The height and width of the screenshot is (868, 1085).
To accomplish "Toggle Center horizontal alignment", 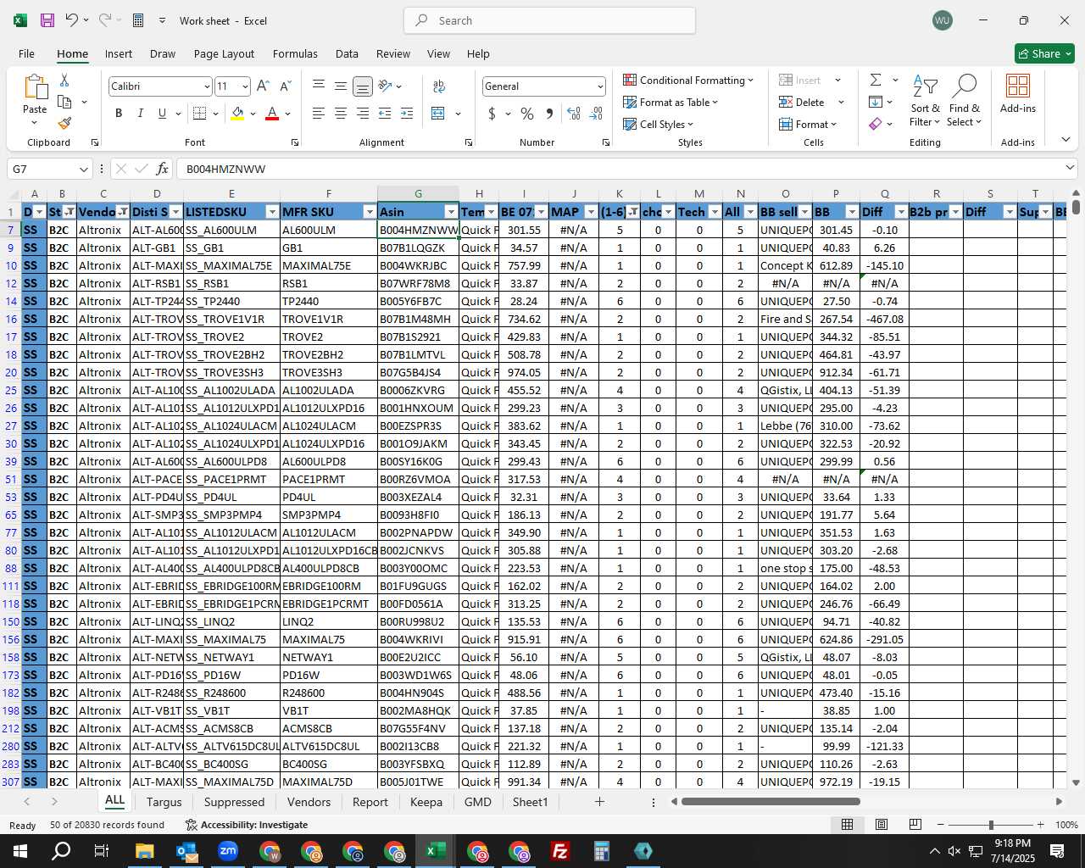I will coord(341,114).
